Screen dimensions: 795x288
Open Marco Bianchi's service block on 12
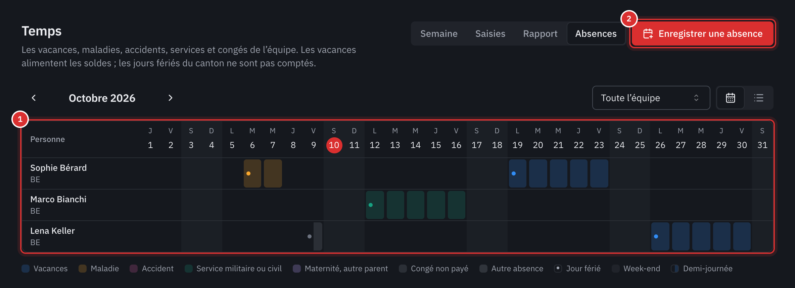pyautogui.click(x=375, y=205)
